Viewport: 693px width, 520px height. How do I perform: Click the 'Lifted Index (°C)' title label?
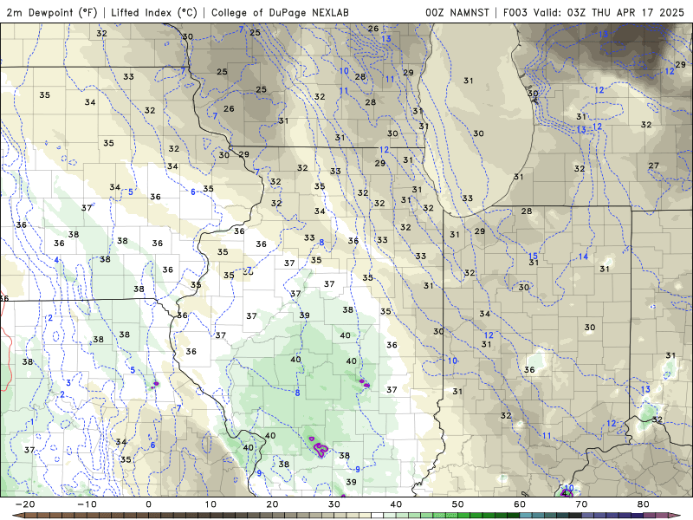154,12
